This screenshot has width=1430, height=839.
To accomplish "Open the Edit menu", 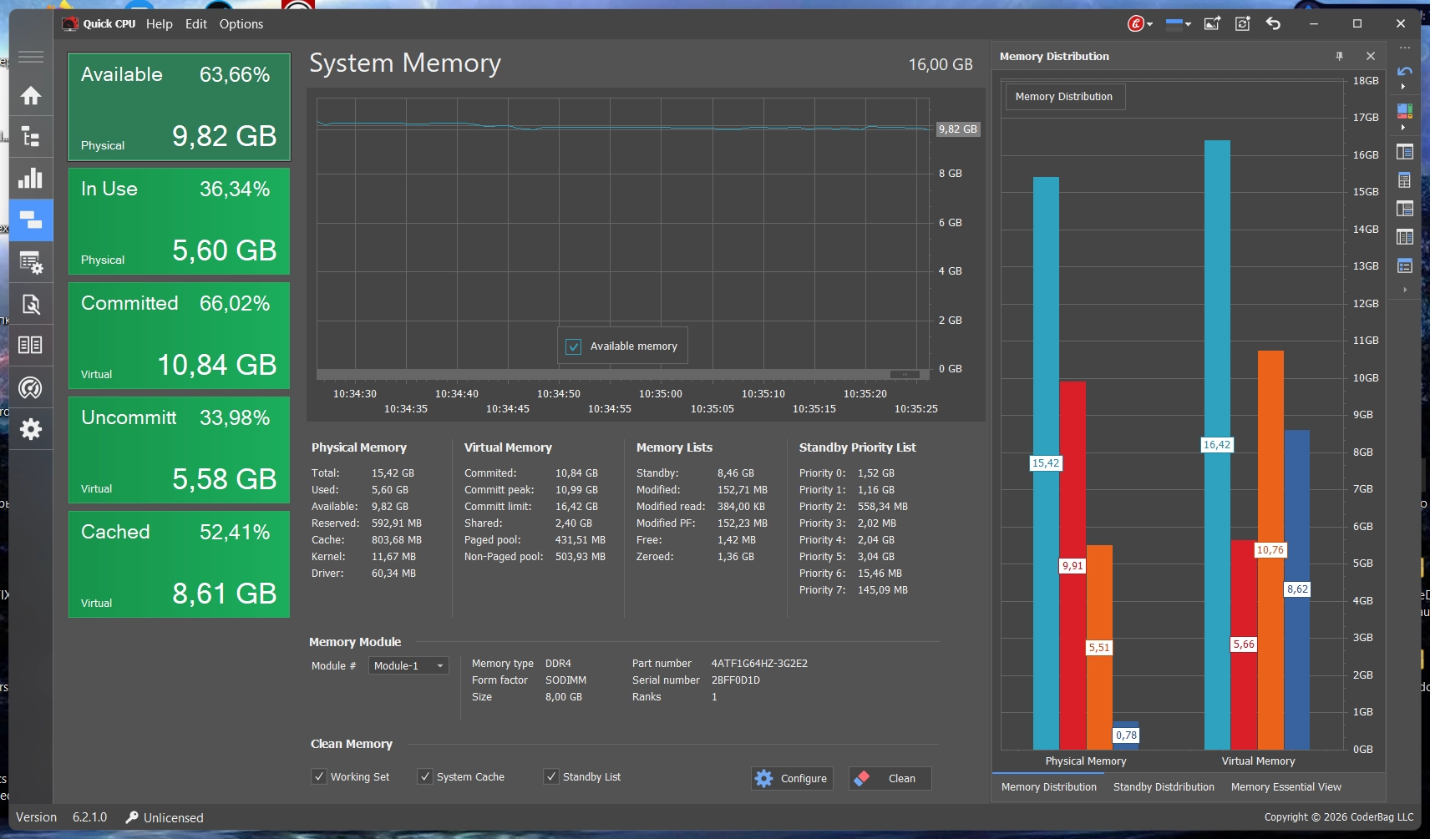I will pos(196,24).
